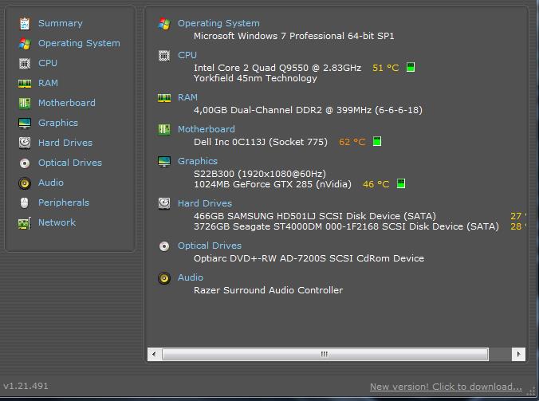Click the Motherboard icon in sidebar
Viewport: 539px width, 401px height.
pyautogui.click(x=25, y=103)
